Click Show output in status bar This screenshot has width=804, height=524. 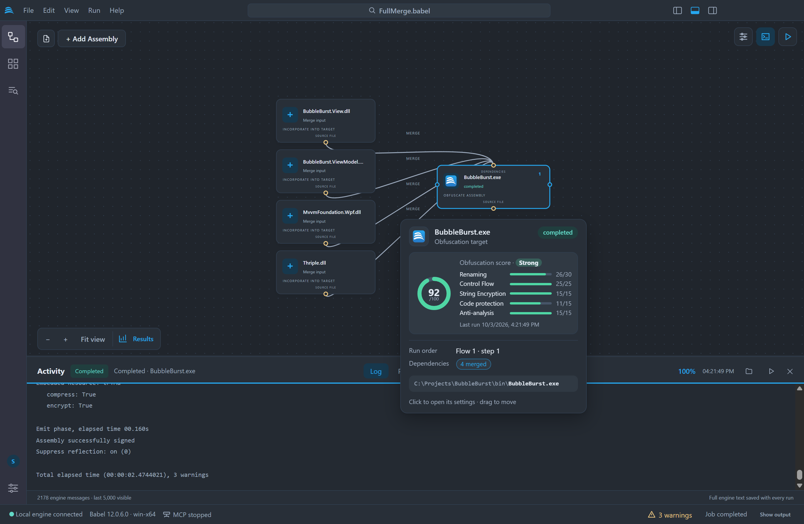(775, 515)
